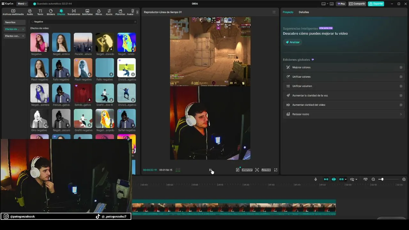Pause the video playback
The width and height of the screenshot is (409, 230).
(210, 170)
